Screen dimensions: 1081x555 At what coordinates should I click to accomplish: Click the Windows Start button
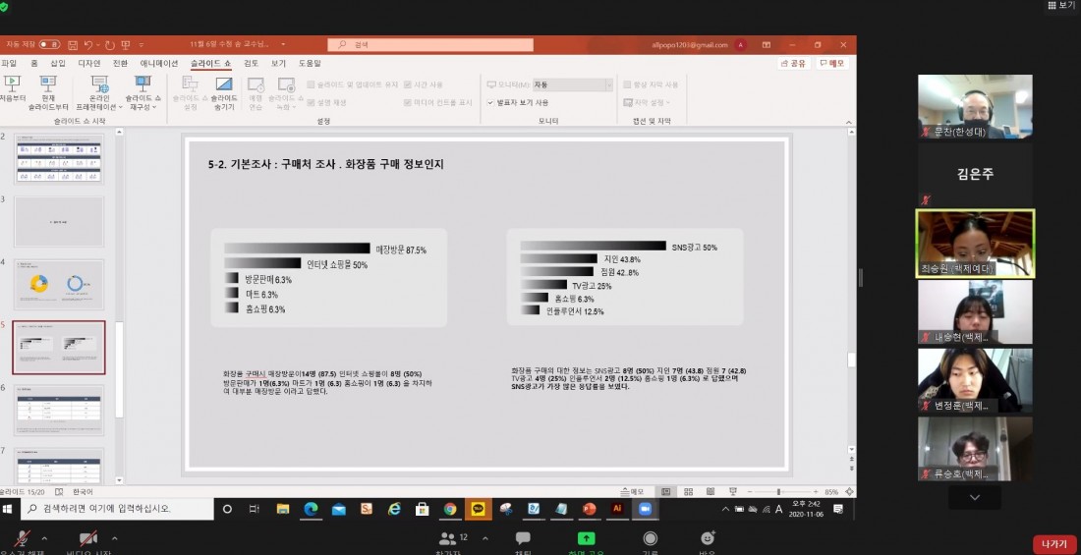click(x=8, y=509)
